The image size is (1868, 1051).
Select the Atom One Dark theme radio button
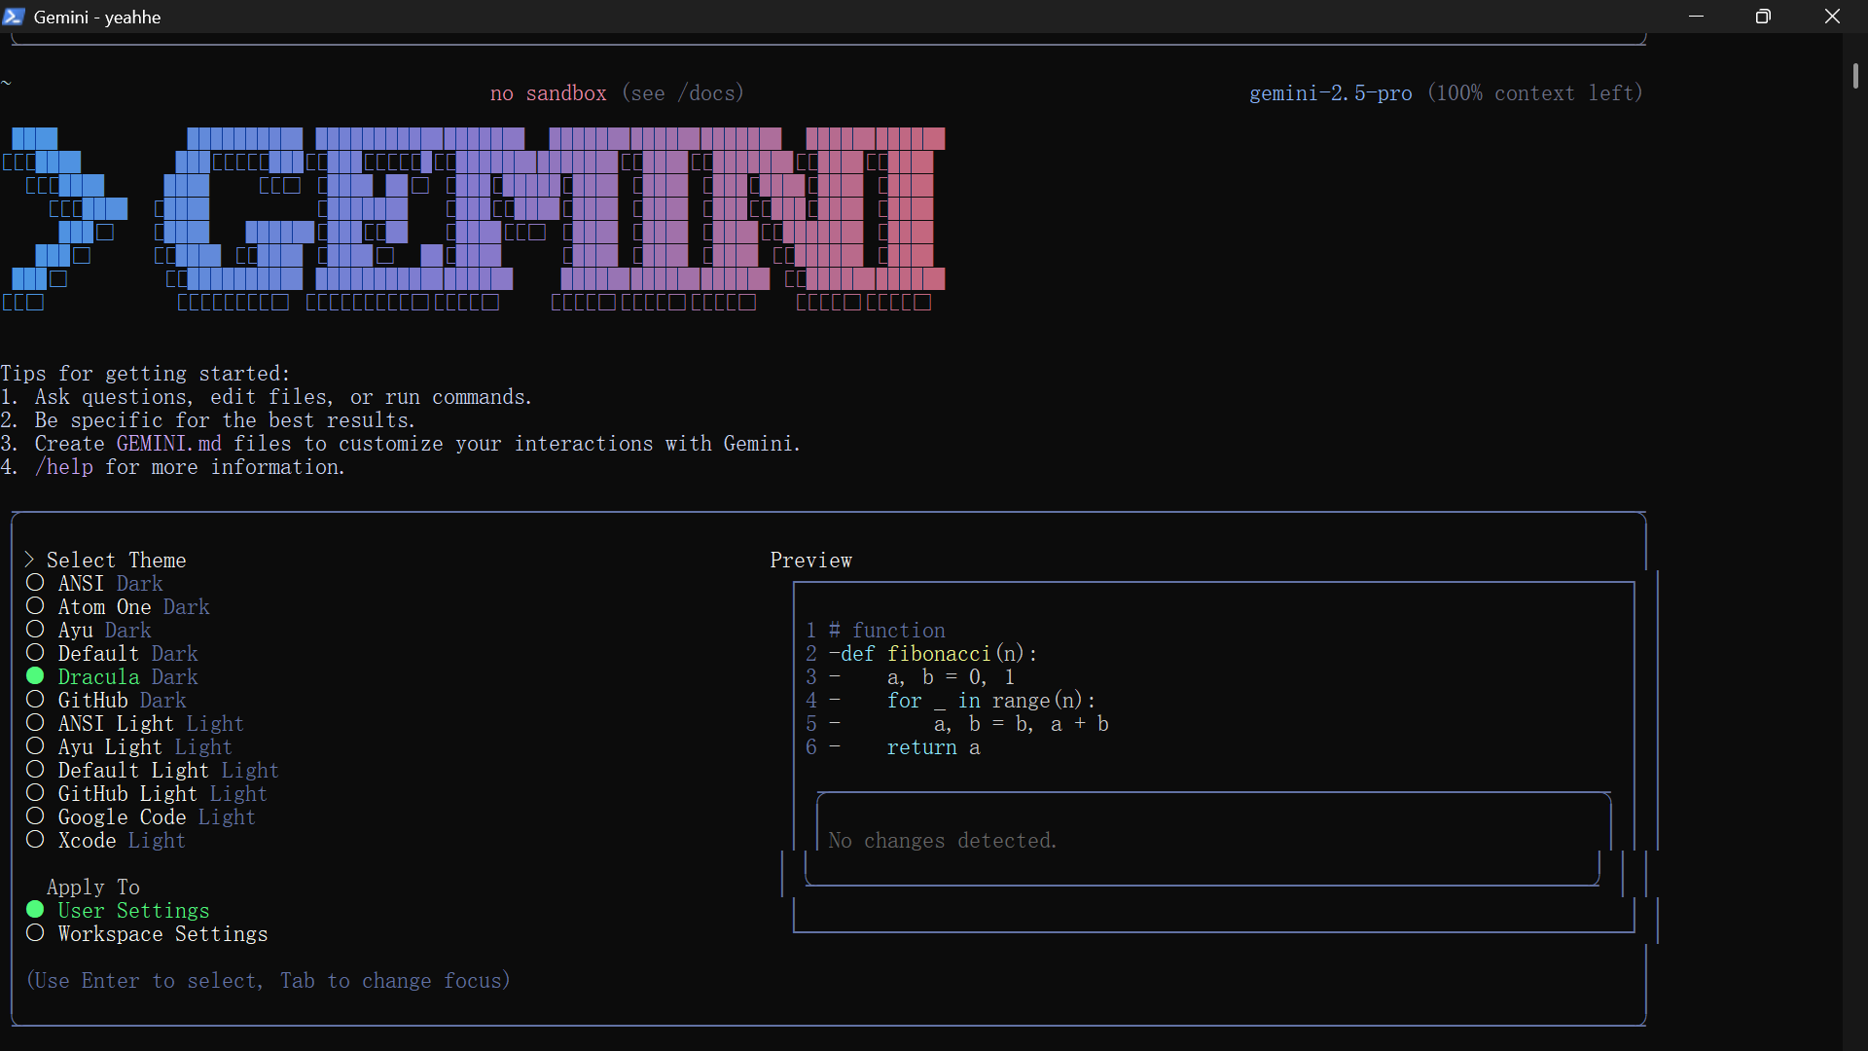pos(35,606)
